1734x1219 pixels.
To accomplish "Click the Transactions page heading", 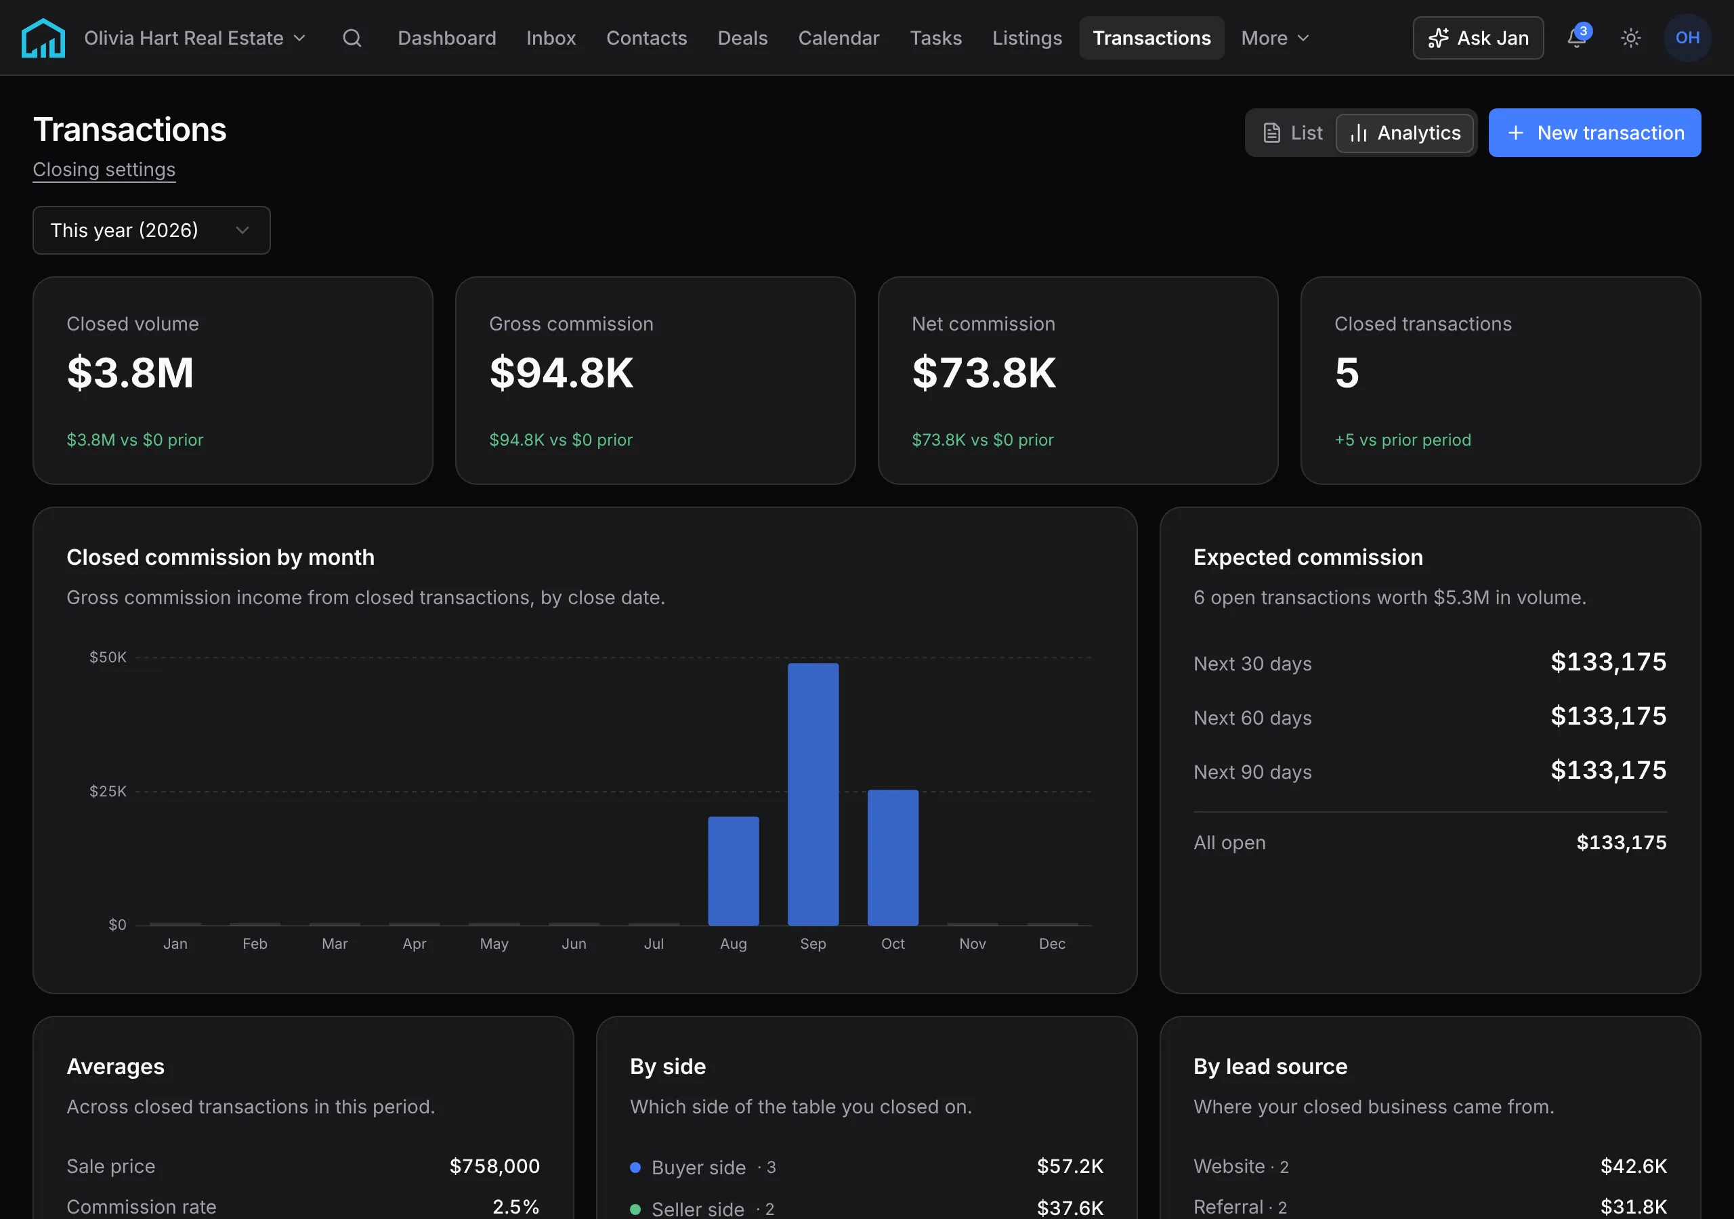I will coord(130,130).
